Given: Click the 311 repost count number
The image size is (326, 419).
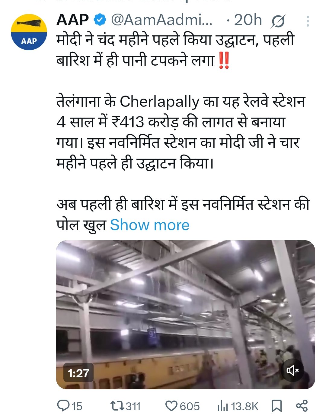Looking at the screenshot, I should coord(133,406).
